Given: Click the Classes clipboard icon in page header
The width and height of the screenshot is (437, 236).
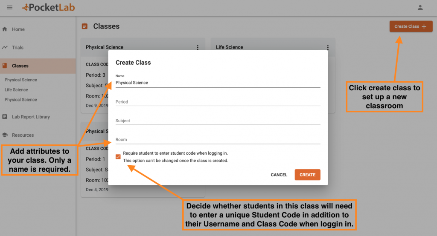Looking at the screenshot, I should [84, 26].
